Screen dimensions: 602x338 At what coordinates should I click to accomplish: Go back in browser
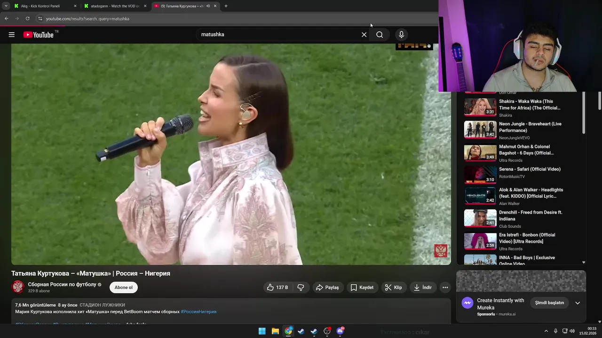tap(7, 19)
